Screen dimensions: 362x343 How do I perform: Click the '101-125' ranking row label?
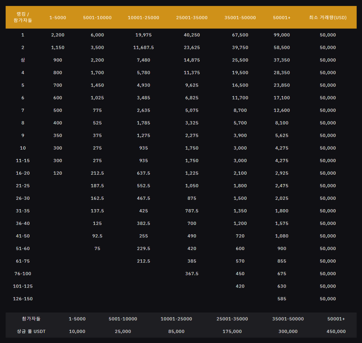[x=22, y=286]
